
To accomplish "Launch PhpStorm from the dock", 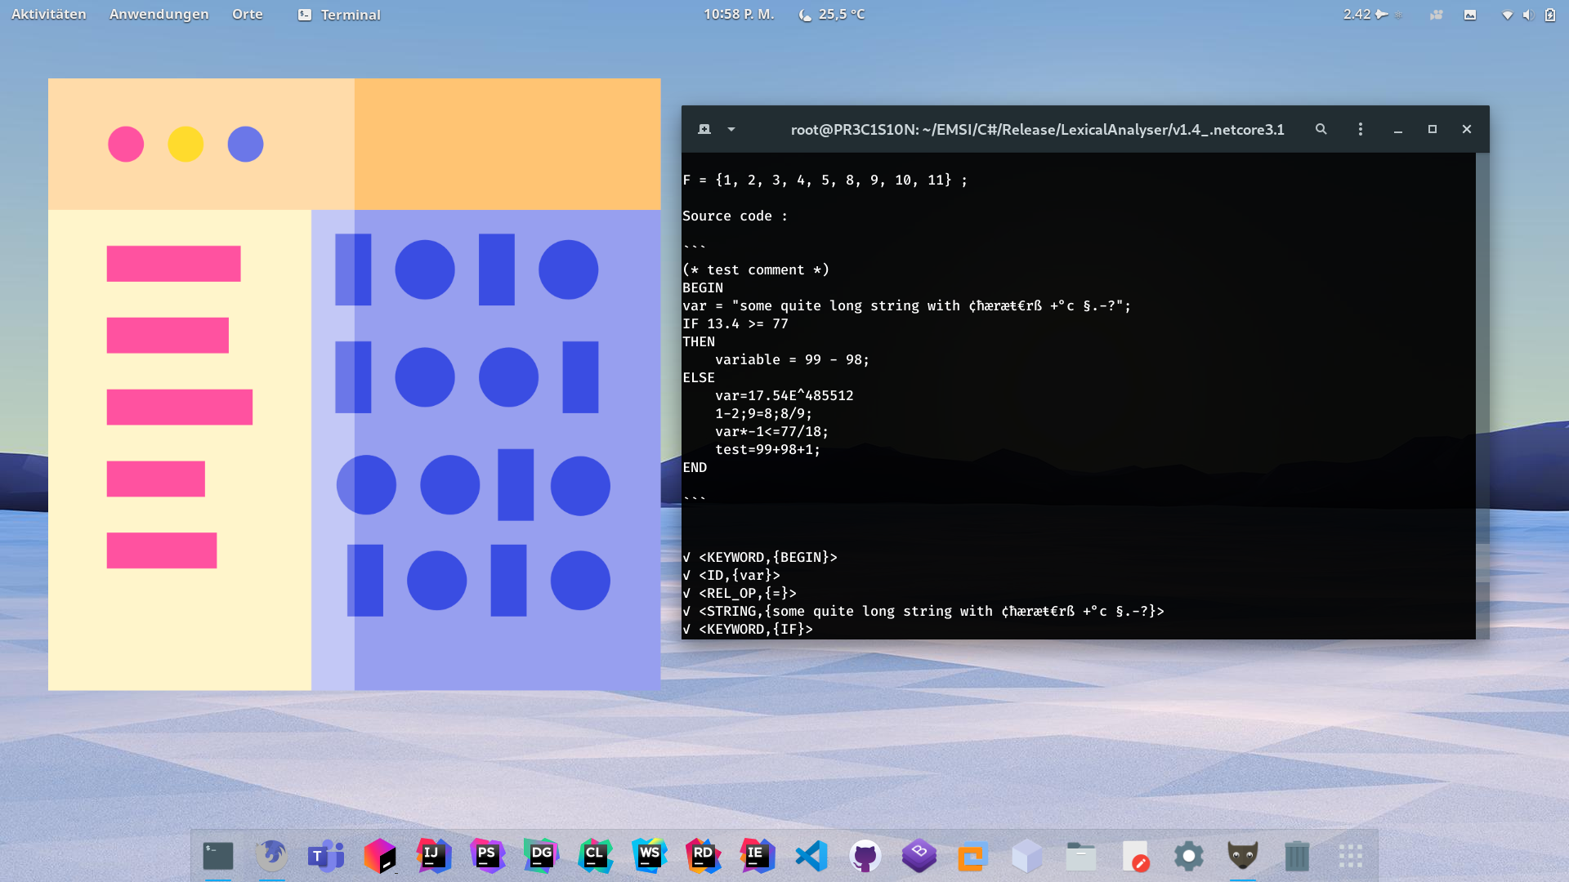I will 487,856.
